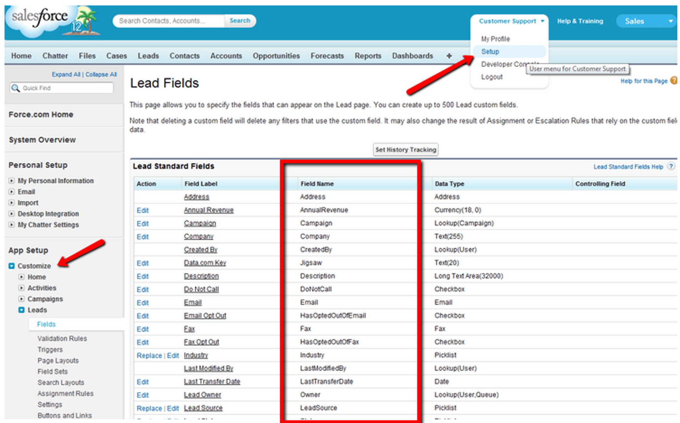Expand the Home node under Customize
Screen dimensions: 680x423
pyautogui.click(x=22, y=277)
